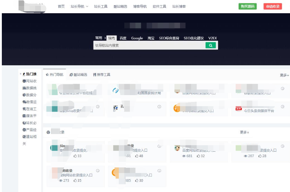Open 站长工具 in top navigation
Image resolution: width=290 pixels, height=192 pixels.
click(101, 7)
